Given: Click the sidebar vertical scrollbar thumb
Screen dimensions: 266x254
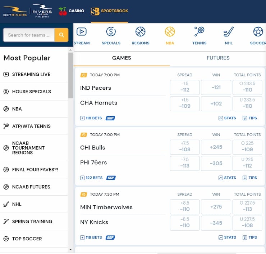Looking at the screenshot, I should 70,76.
